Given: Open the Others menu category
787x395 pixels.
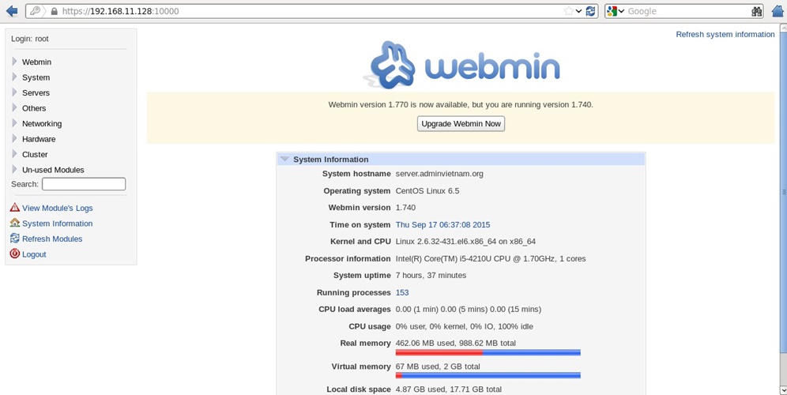Looking at the screenshot, I should coord(34,108).
